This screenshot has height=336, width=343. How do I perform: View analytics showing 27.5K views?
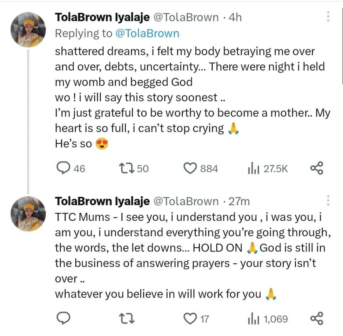tap(268, 168)
